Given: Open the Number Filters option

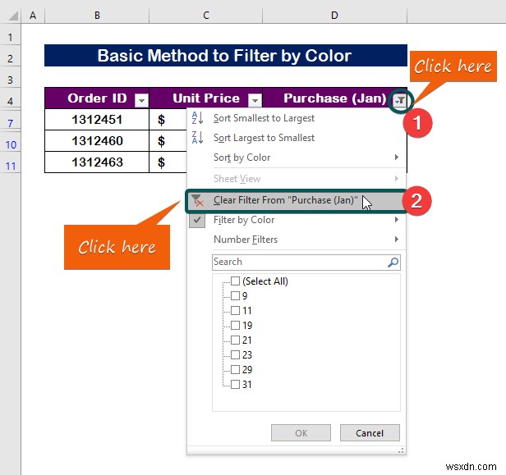Looking at the screenshot, I should click(297, 240).
